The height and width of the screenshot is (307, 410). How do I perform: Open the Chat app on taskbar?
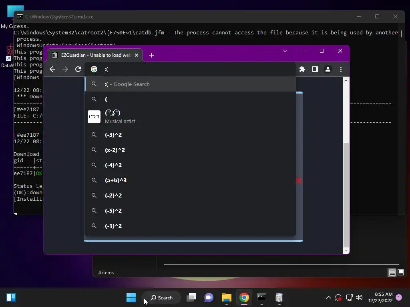click(209, 297)
